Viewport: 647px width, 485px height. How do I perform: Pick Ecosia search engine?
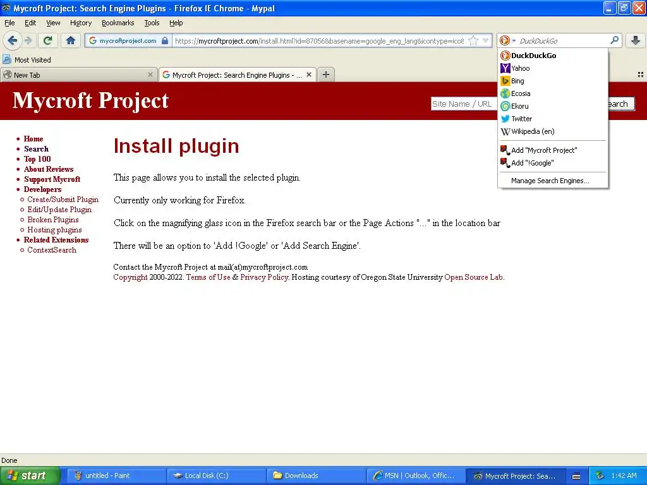pos(553,93)
